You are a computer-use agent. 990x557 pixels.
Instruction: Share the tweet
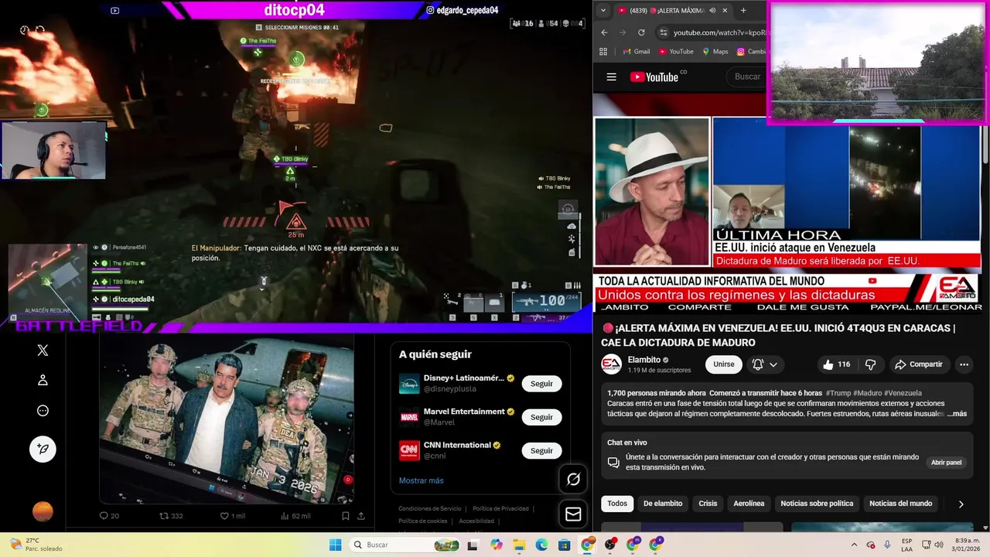(x=361, y=516)
